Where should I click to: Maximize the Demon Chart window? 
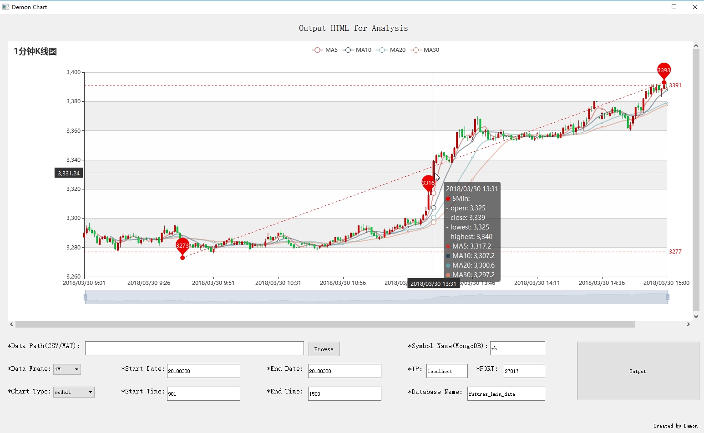pyautogui.click(x=674, y=7)
